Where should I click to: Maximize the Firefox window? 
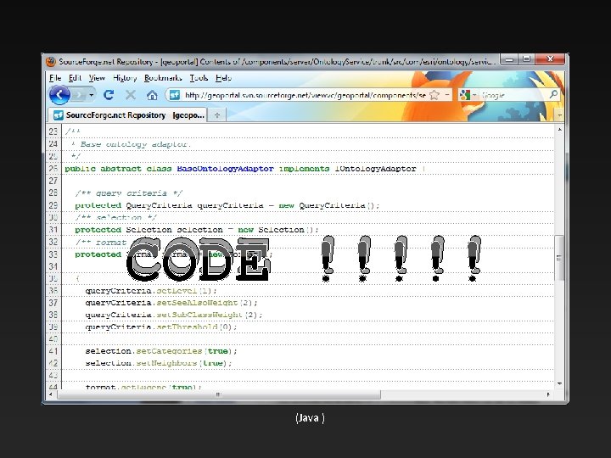(526, 59)
